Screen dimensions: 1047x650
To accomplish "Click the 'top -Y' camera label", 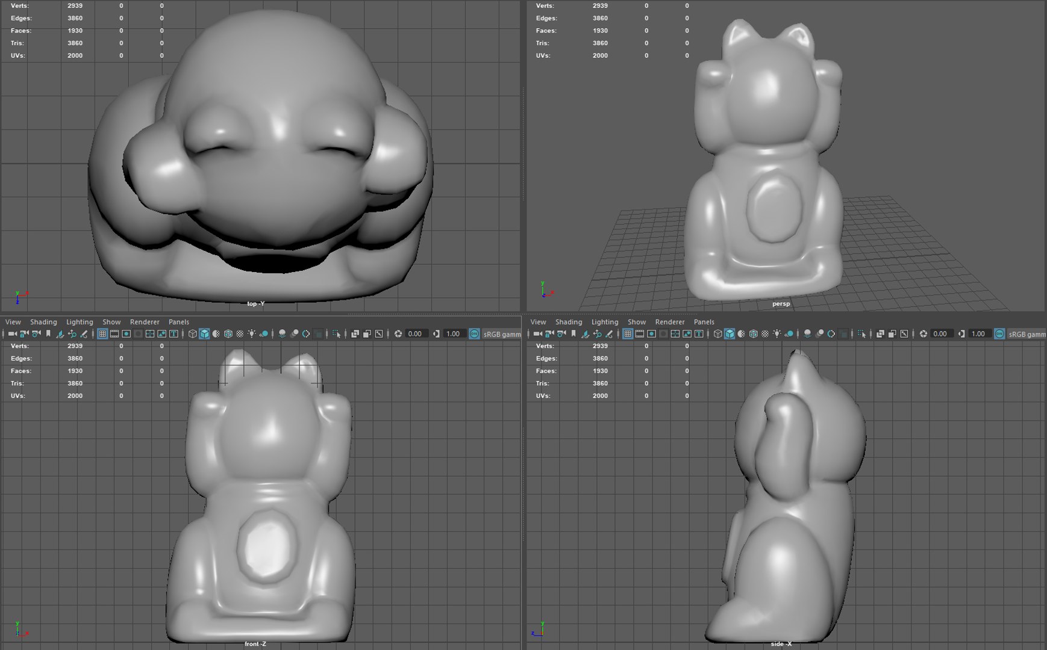I will coord(255,304).
